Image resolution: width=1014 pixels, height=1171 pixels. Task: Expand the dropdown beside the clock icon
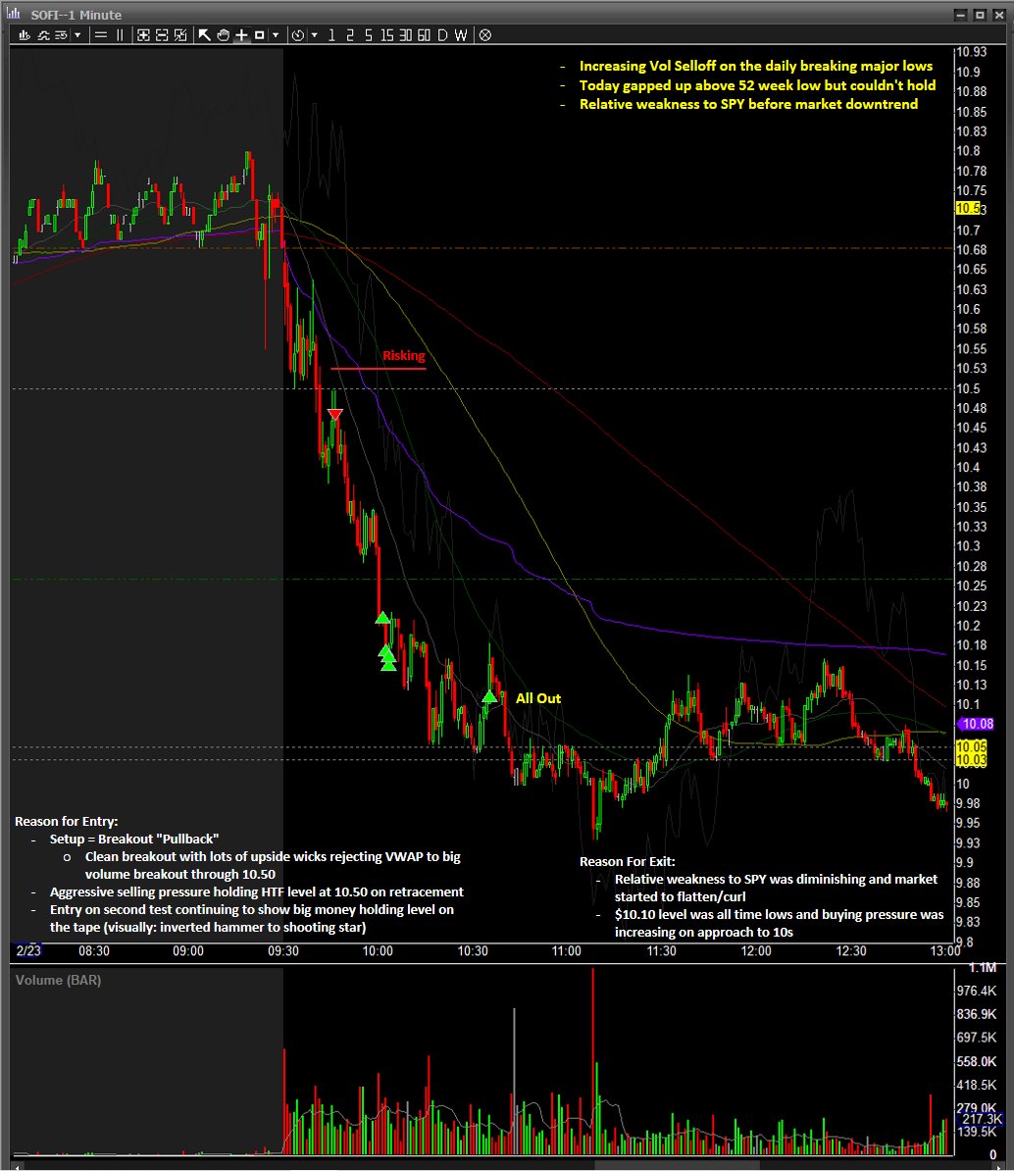(315, 35)
